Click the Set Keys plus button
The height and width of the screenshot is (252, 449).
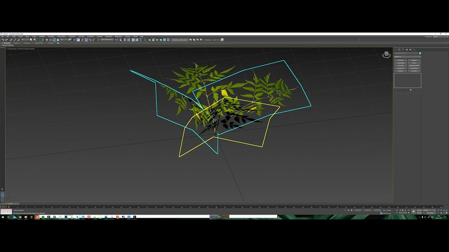click(x=414, y=211)
